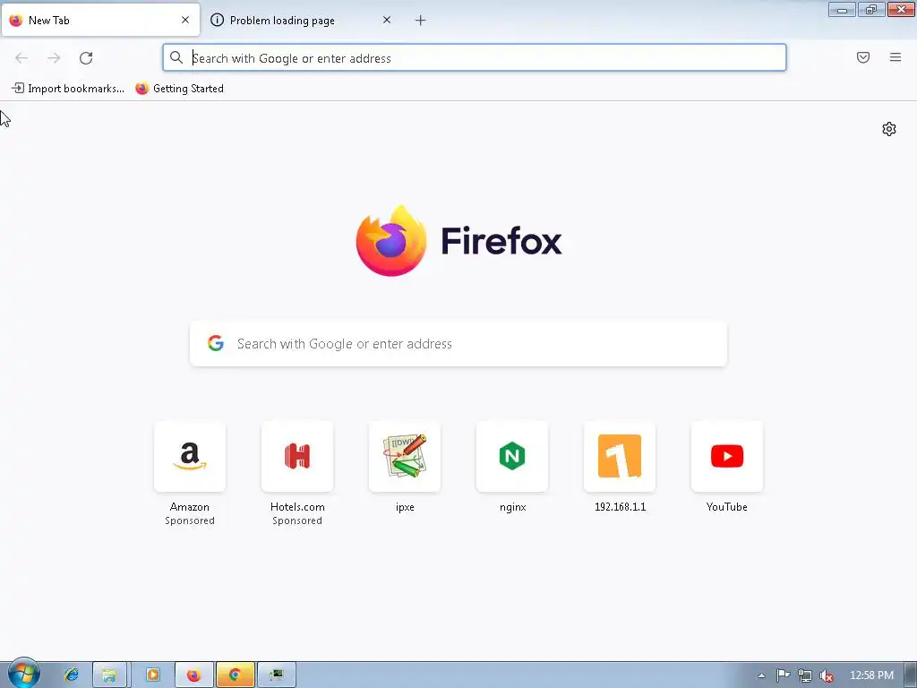This screenshot has width=917, height=688.
Task: Open the Windows Start menu
Action: click(x=23, y=674)
